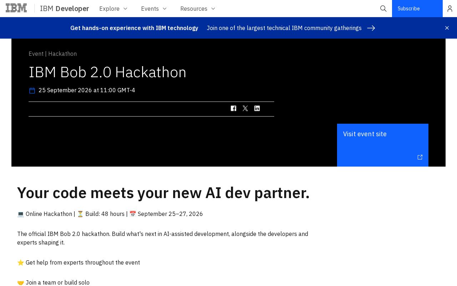457x286 pixels.
Task: Click 'Get help from experts throughout the event'
Action: [x=79, y=262]
